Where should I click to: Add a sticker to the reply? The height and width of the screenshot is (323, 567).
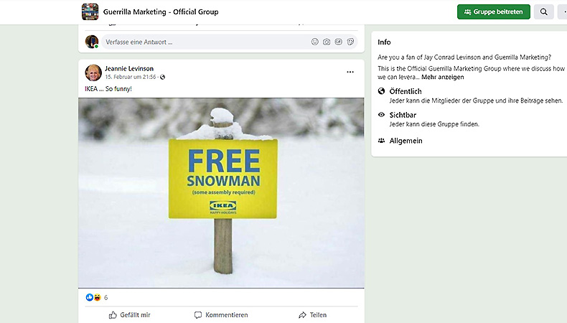(350, 42)
